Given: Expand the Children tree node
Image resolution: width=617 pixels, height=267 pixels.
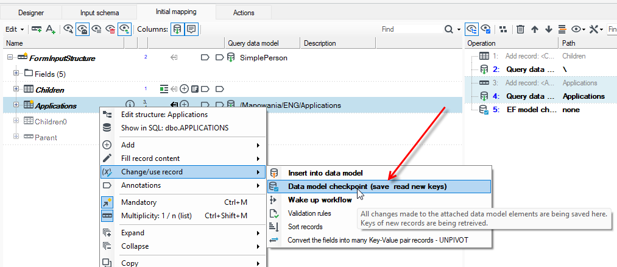Looking at the screenshot, I should (16, 89).
